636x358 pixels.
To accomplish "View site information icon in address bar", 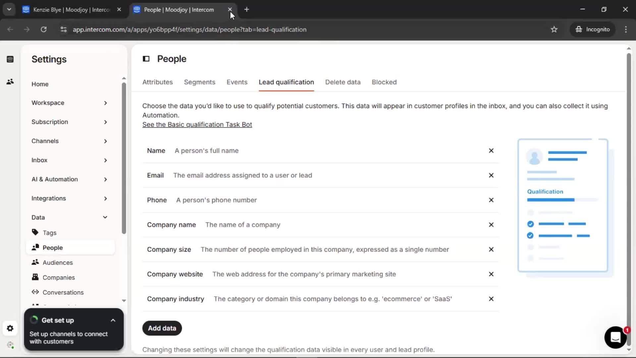I will pos(64,30).
